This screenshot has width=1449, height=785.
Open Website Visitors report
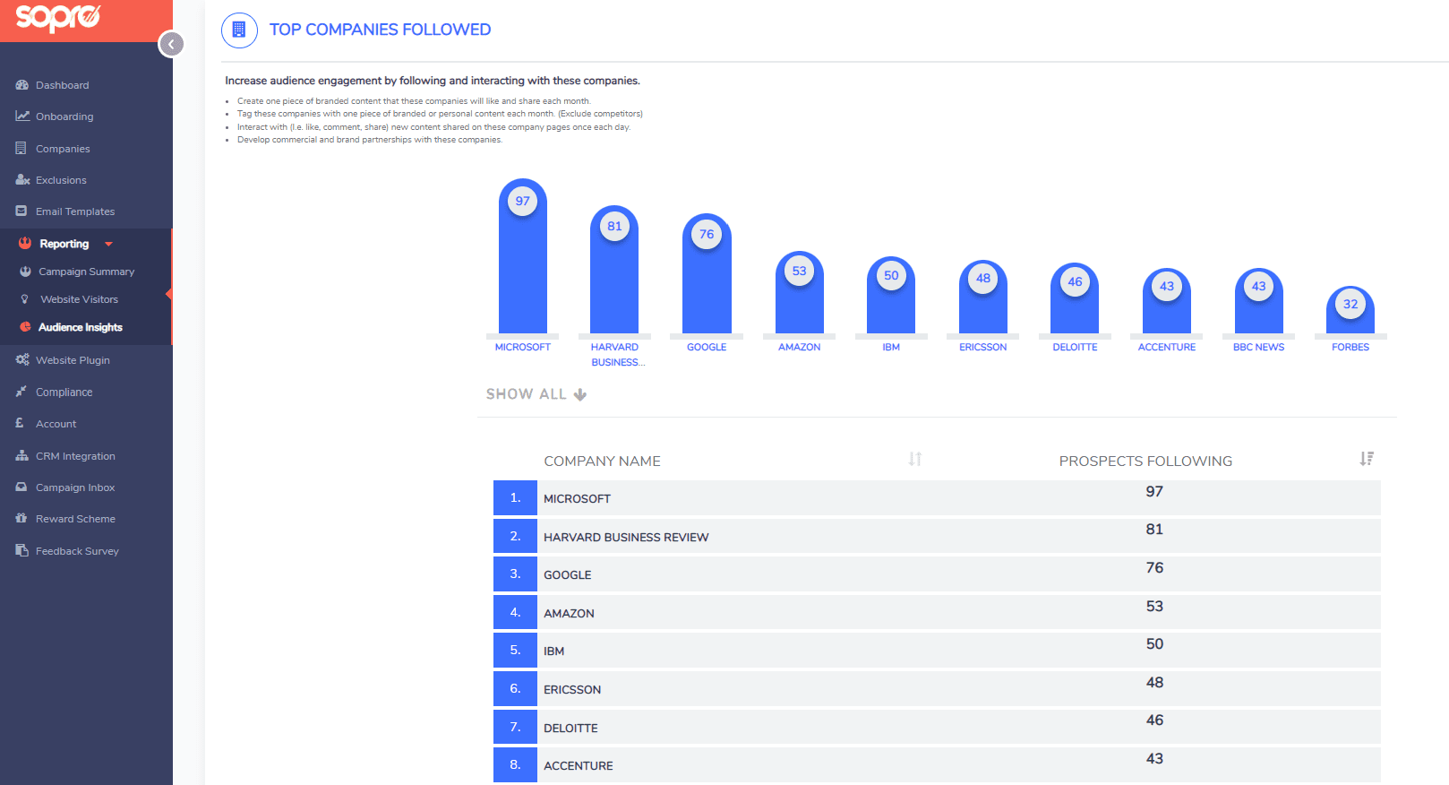click(x=79, y=299)
